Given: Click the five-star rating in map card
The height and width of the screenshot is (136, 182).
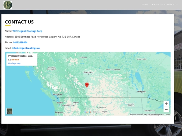Looking at the screenshot, I should point(15,60).
